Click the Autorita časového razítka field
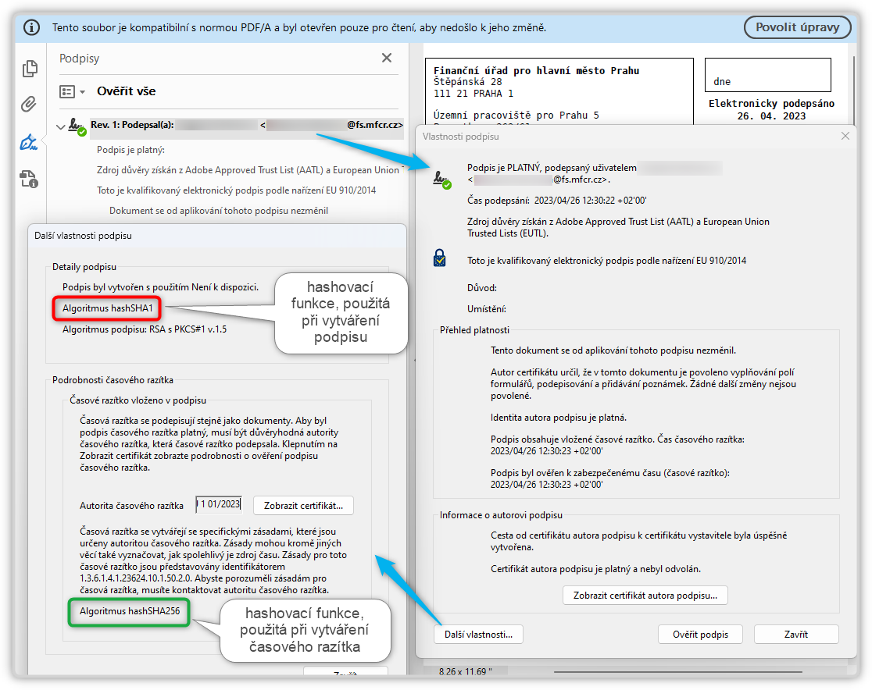The height and width of the screenshot is (690, 872). tap(219, 504)
